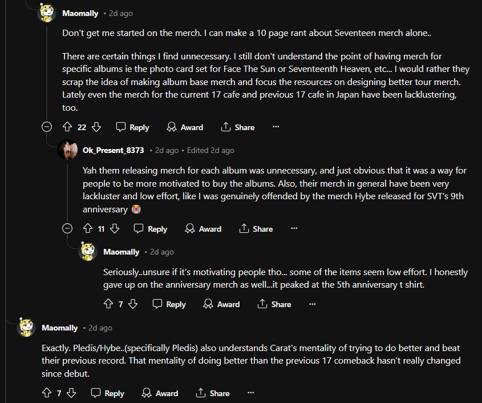Open Ok_Present_8373's user profile link
The image size is (482, 403).
(114, 150)
